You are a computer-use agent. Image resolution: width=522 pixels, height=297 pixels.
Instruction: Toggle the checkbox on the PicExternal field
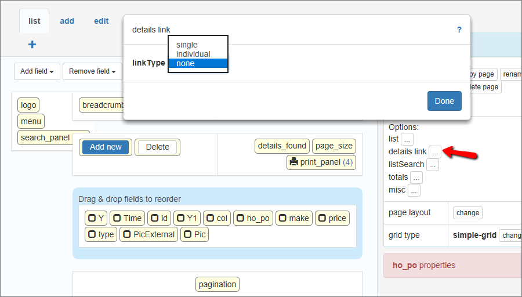click(127, 234)
